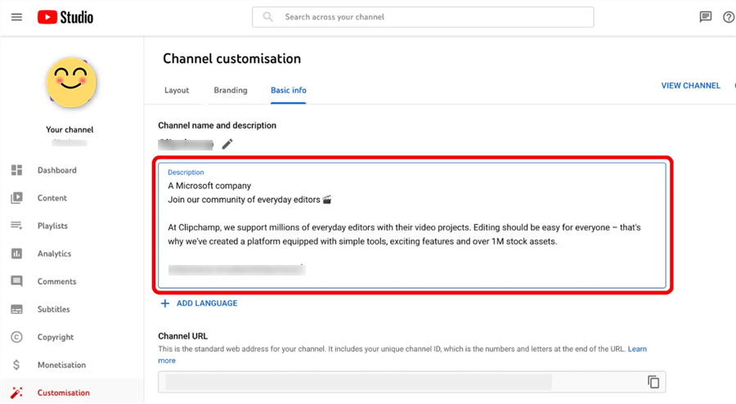Click the Comments speech bubble icon
Image resolution: width=736 pixels, height=404 pixels.
[x=17, y=281]
